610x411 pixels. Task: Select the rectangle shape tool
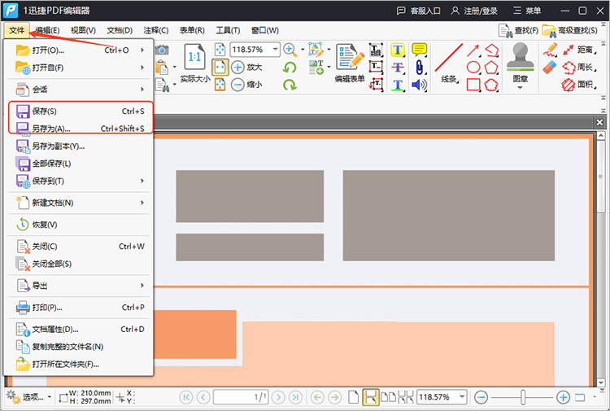(x=473, y=85)
